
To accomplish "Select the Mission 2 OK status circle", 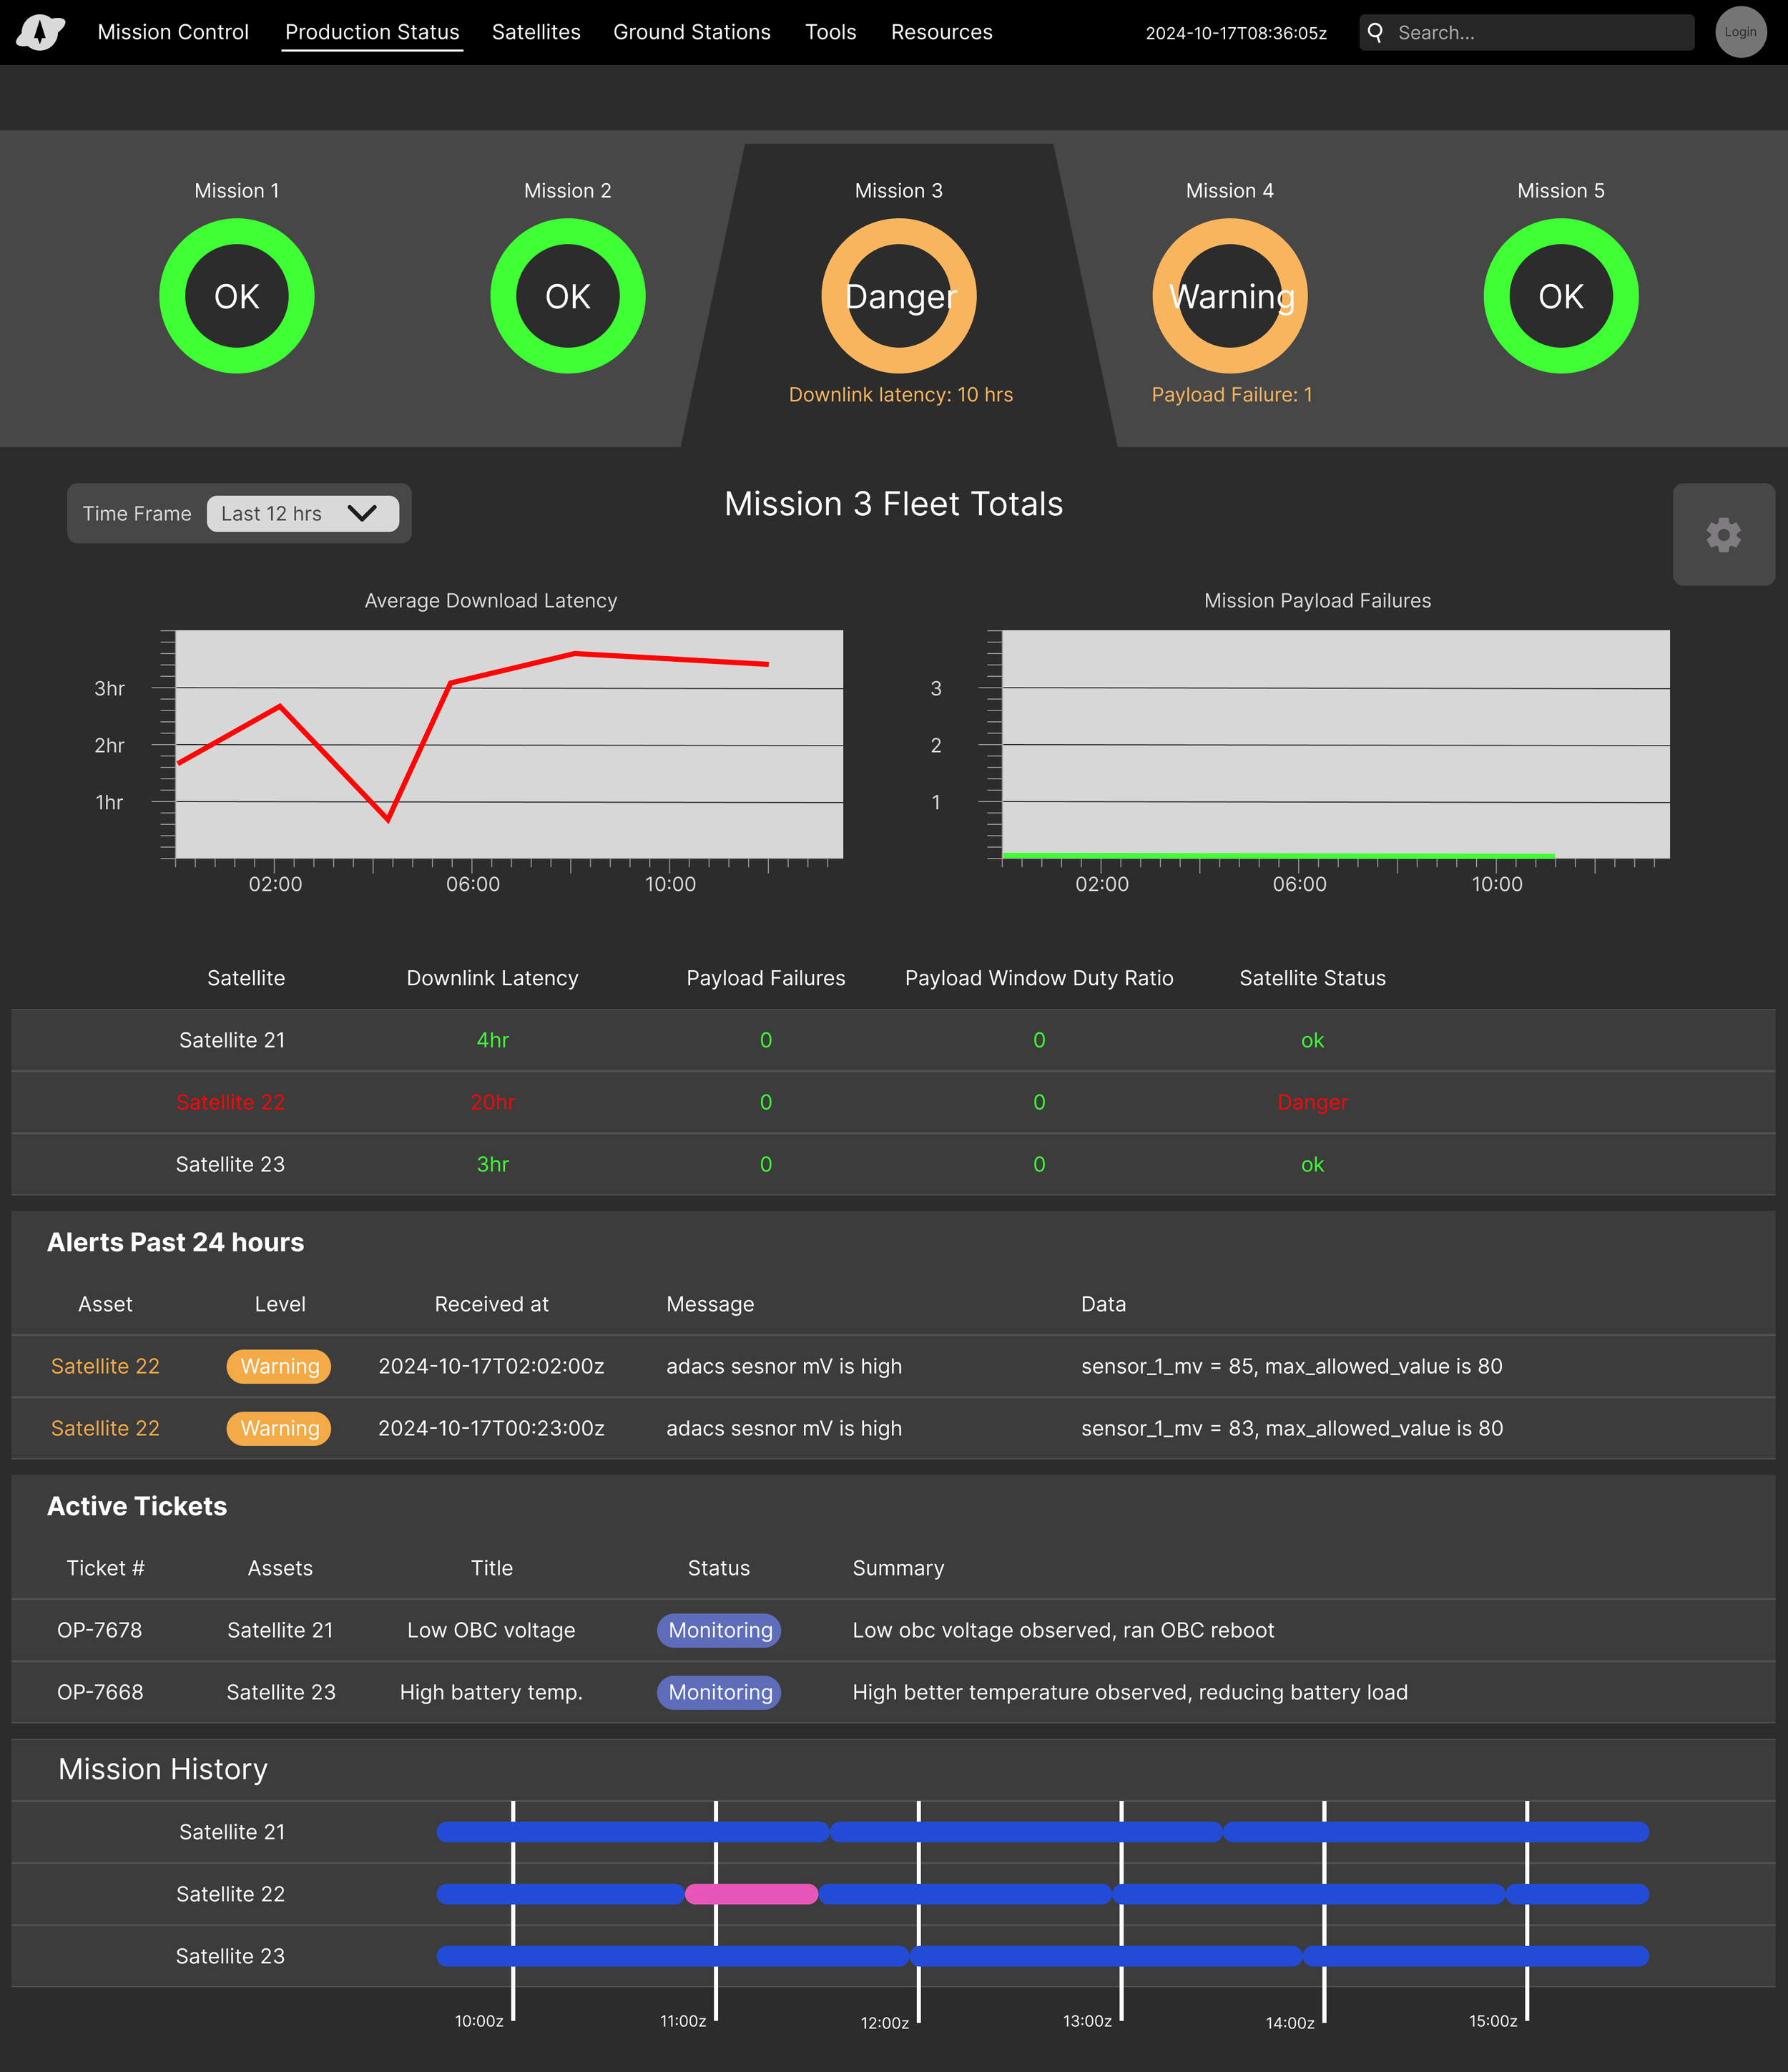I will 566,295.
